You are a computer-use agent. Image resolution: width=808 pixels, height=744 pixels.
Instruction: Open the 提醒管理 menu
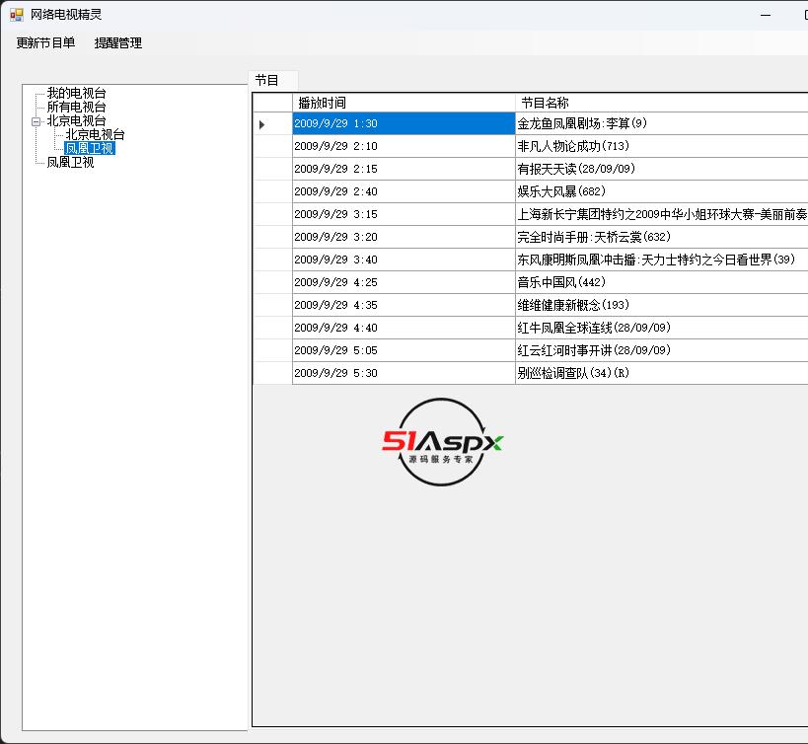coord(118,42)
